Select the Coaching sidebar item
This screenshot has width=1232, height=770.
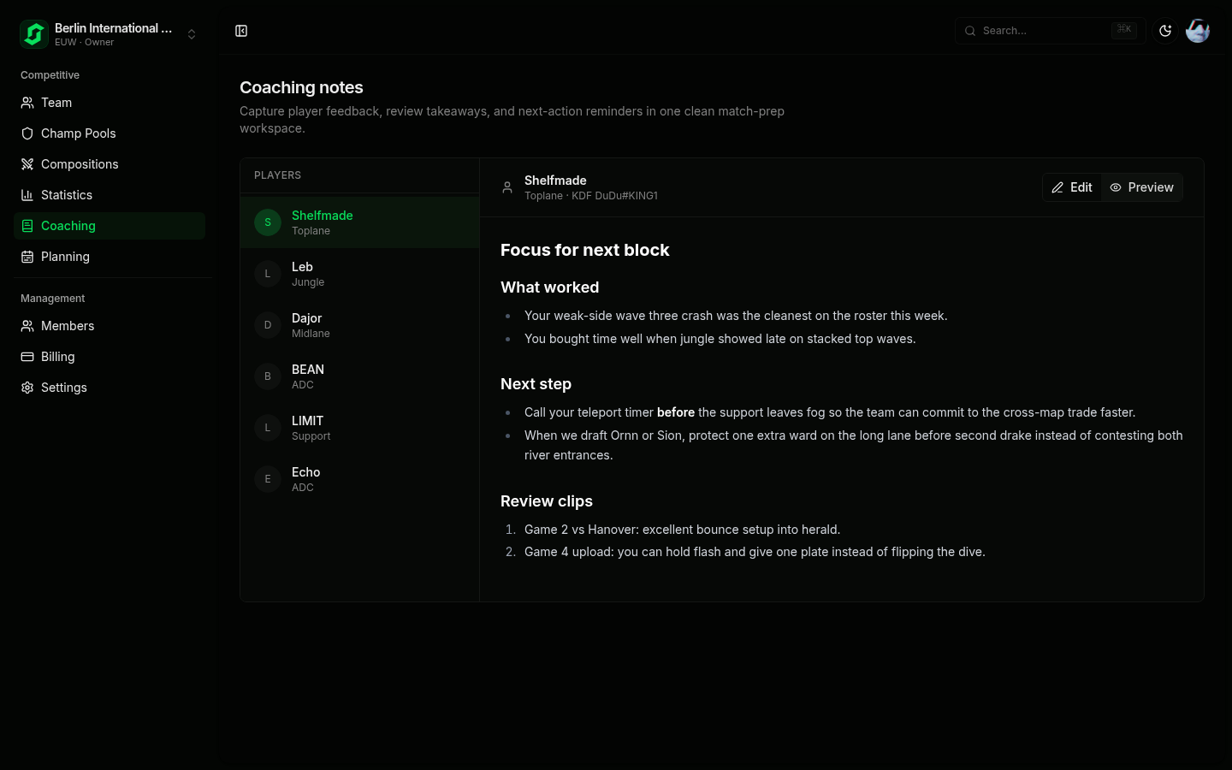point(110,226)
